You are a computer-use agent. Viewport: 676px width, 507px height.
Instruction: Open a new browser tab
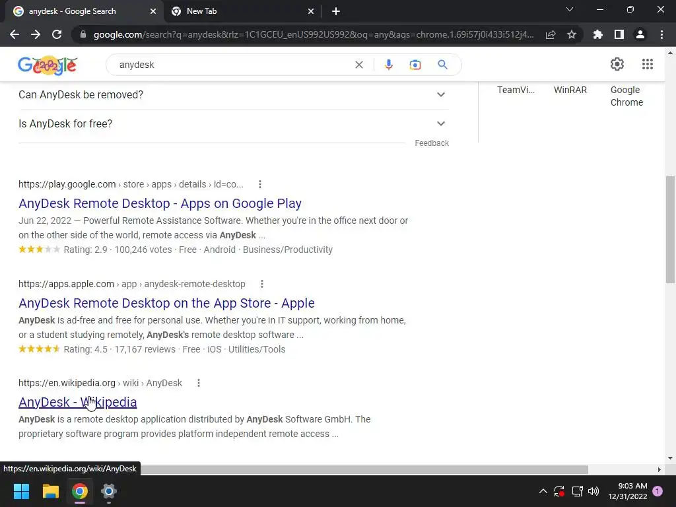(x=336, y=11)
